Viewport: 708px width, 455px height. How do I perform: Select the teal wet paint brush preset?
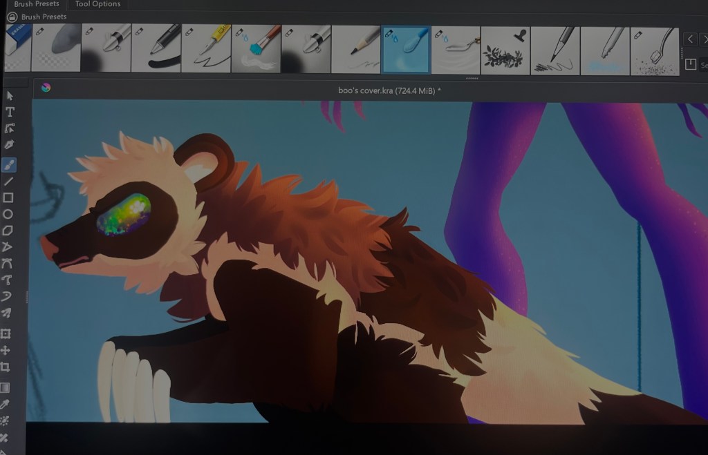pos(256,49)
